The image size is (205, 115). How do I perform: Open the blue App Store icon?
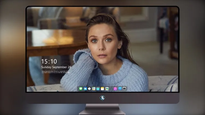pyautogui.click(x=120, y=89)
